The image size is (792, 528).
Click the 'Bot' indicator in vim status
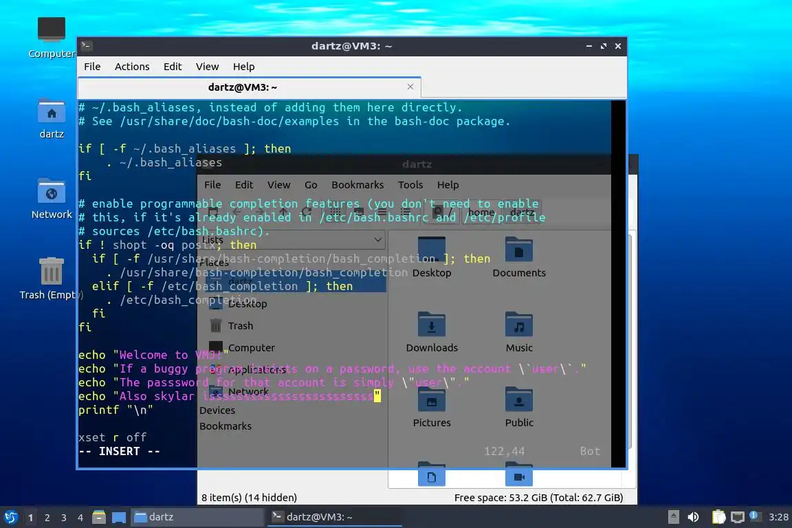[589, 451]
